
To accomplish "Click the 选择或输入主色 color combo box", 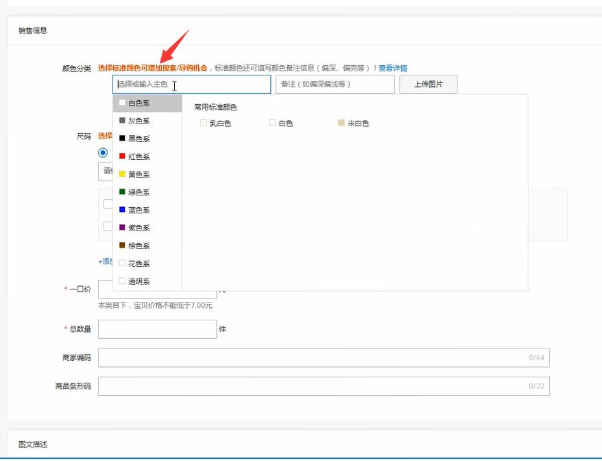I will point(191,84).
